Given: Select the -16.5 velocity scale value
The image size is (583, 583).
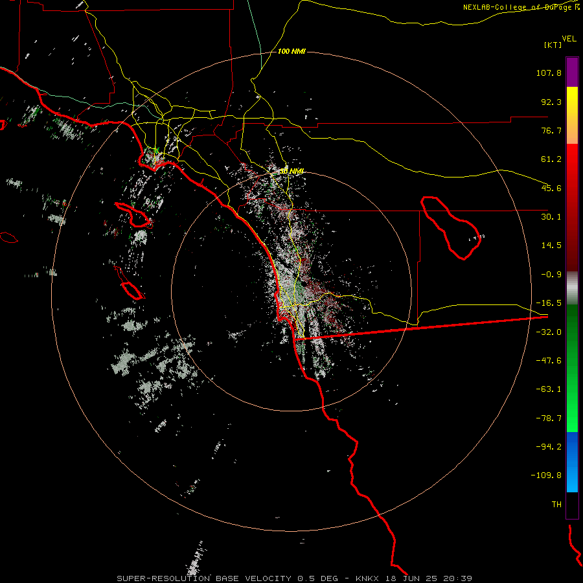Looking at the screenshot, I should click(549, 303).
